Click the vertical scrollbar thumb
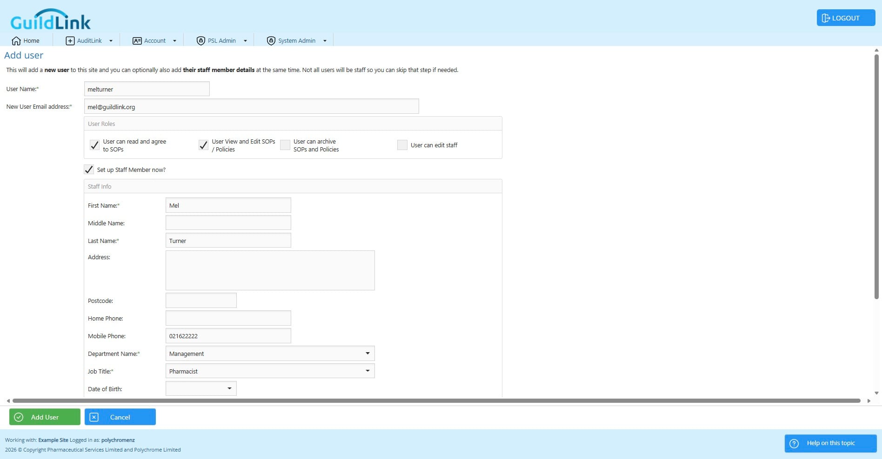The width and height of the screenshot is (882, 459). coord(876,177)
